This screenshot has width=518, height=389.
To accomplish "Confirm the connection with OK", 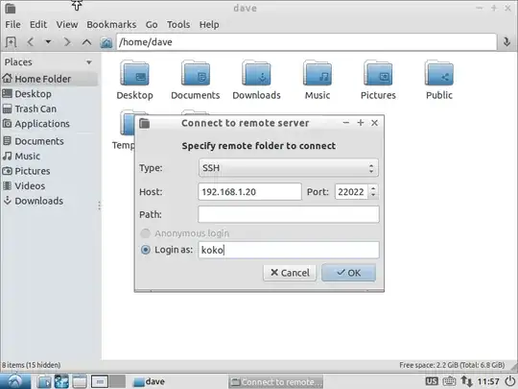I will (348, 273).
